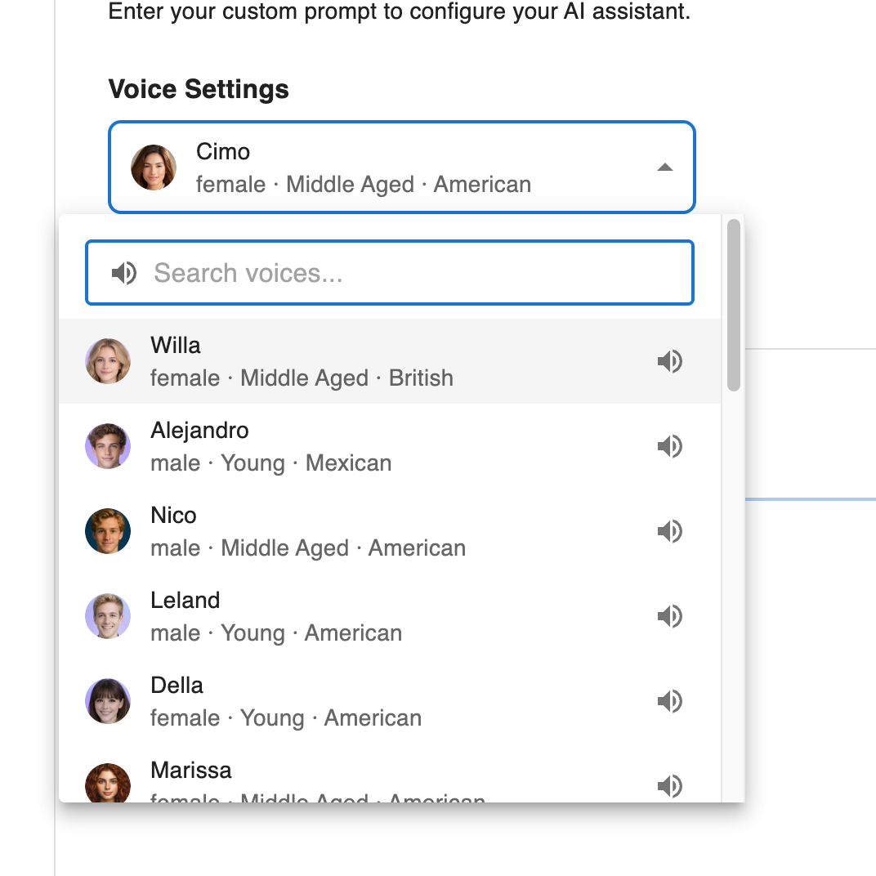Play Alejandro voice preview speaker icon
The width and height of the screenshot is (876, 876).
click(x=670, y=446)
